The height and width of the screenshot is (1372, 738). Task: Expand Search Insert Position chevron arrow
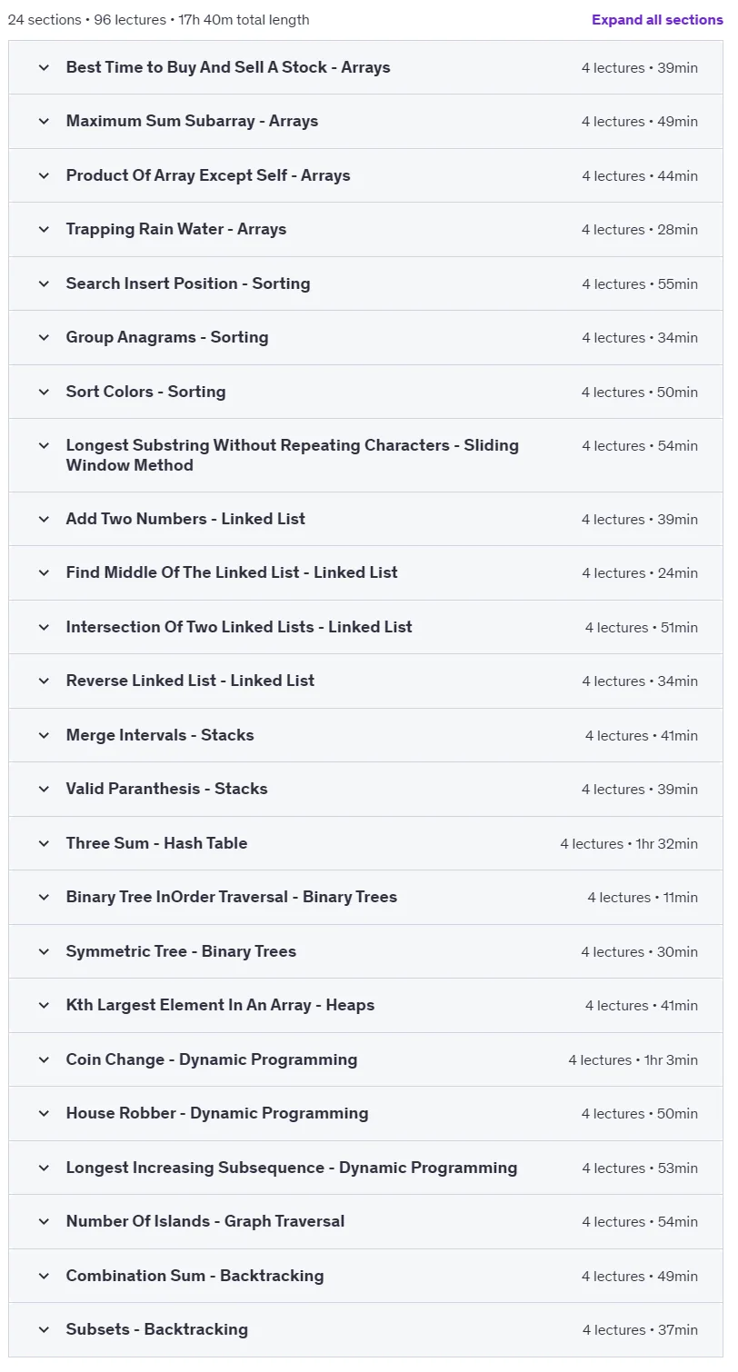pos(44,284)
